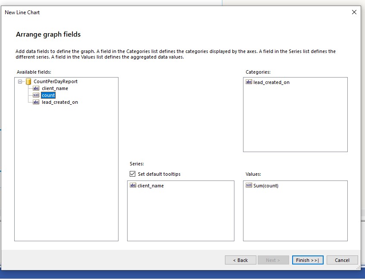
Task: Click the 123 icon beside count in Available fields
Action: 36,95
